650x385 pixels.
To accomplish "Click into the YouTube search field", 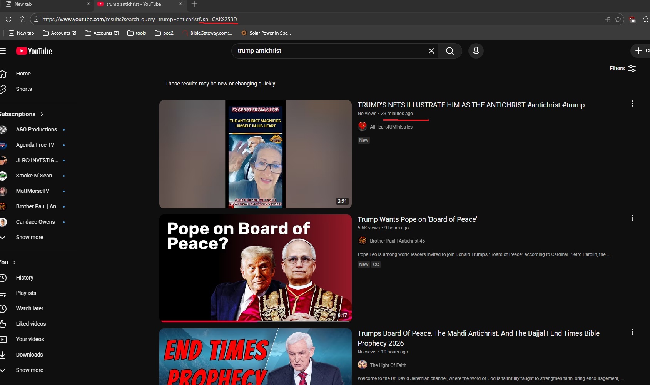I will (x=331, y=51).
